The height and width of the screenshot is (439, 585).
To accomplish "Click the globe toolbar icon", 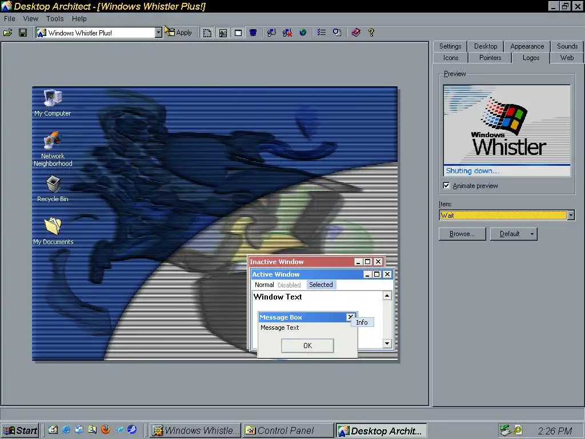I will point(303,33).
